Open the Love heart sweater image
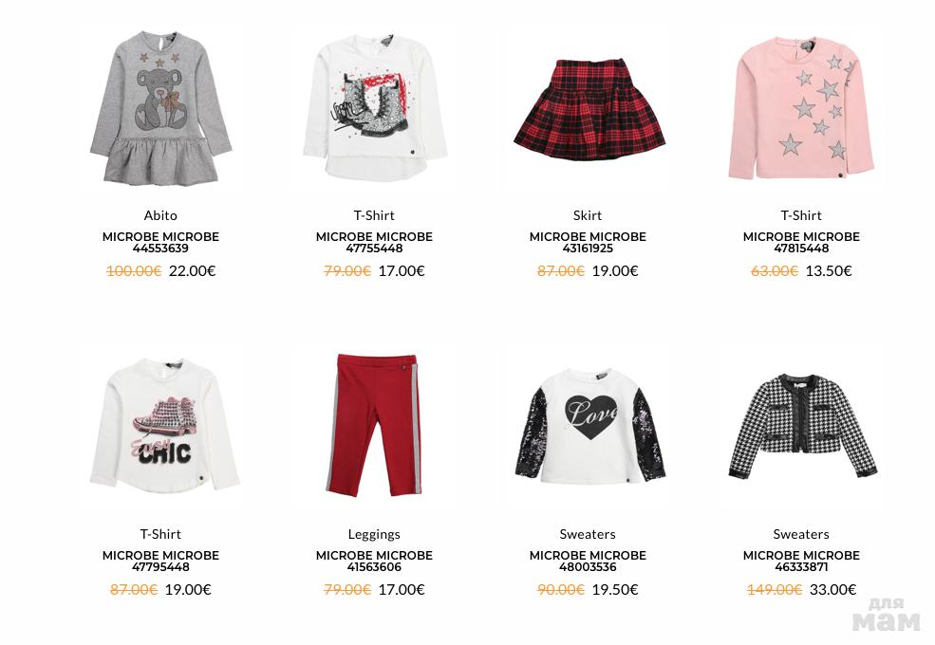 [589, 426]
